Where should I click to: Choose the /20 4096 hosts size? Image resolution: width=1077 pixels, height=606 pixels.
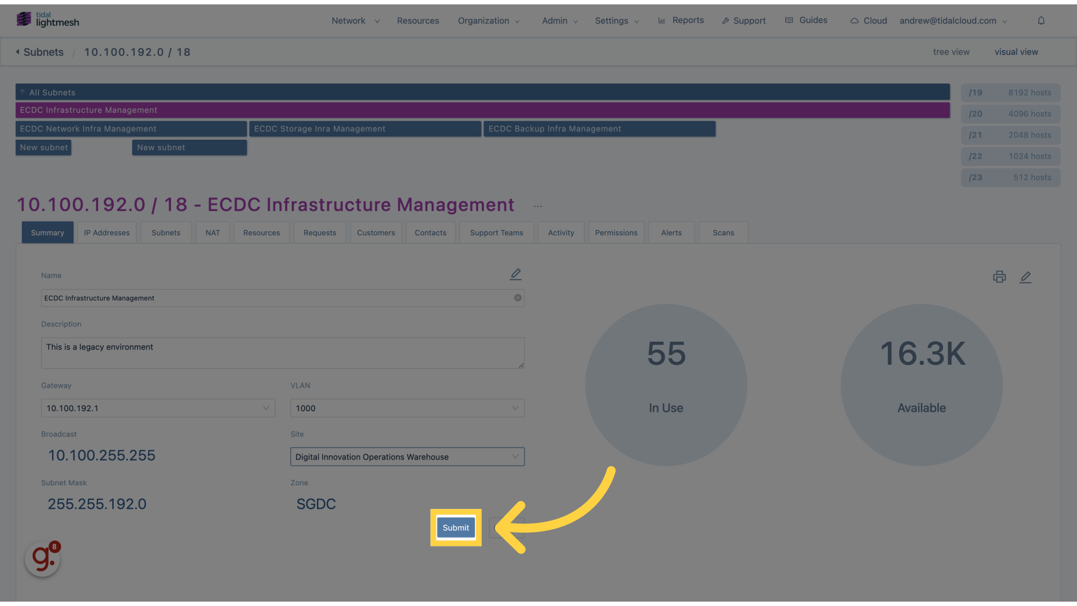(1010, 114)
